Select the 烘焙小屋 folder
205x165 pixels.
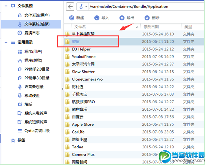79,140
